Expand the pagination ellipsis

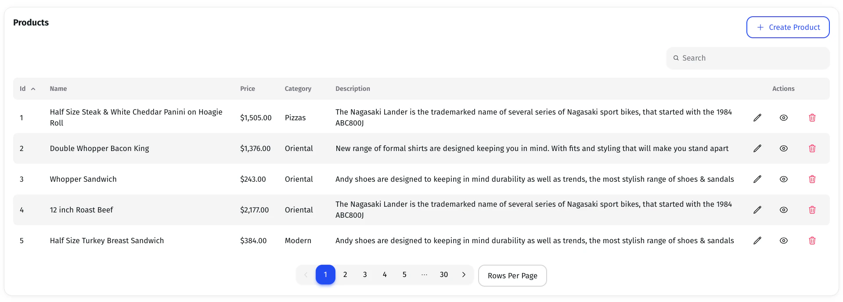[424, 274]
